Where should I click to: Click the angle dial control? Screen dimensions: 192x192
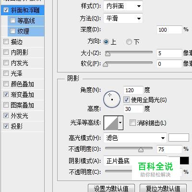click(x=112, y=99)
